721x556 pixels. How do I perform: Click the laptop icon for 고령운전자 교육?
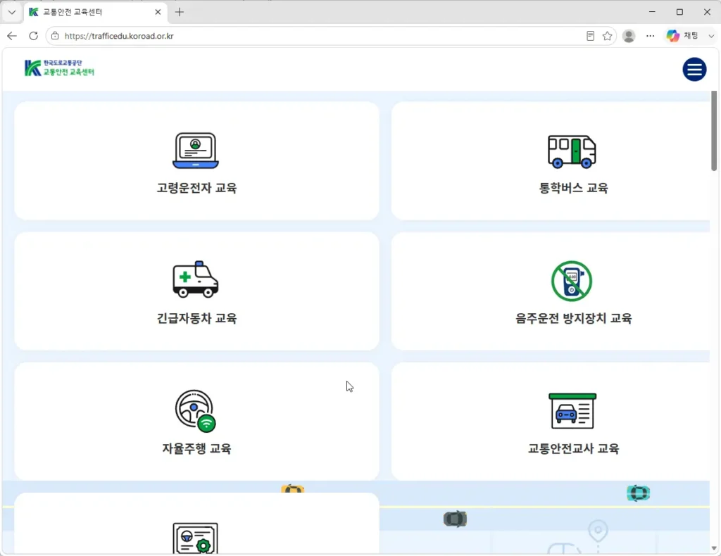coord(196,150)
